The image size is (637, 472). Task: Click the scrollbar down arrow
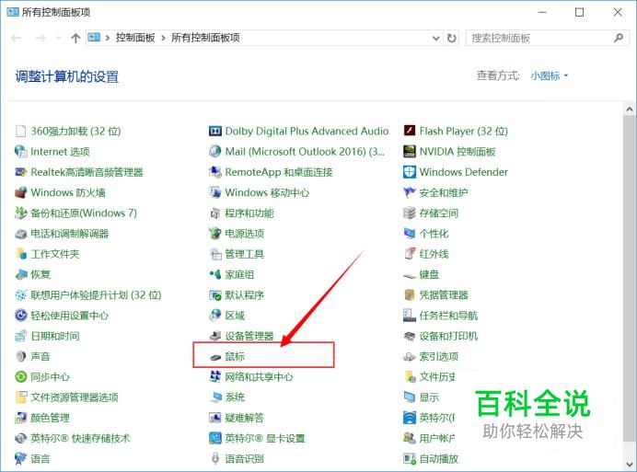(x=630, y=464)
